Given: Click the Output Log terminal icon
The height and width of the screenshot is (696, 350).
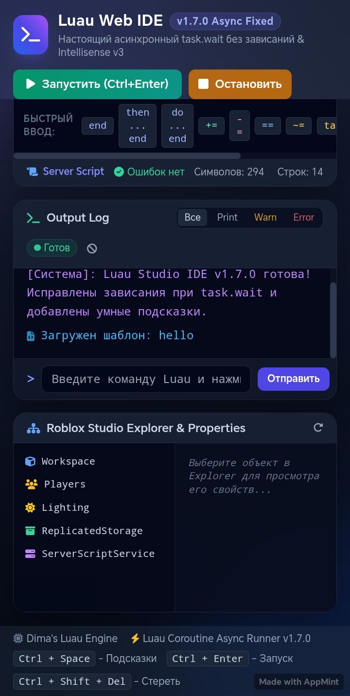Looking at the screenshot, I should [x=33, y=218].
